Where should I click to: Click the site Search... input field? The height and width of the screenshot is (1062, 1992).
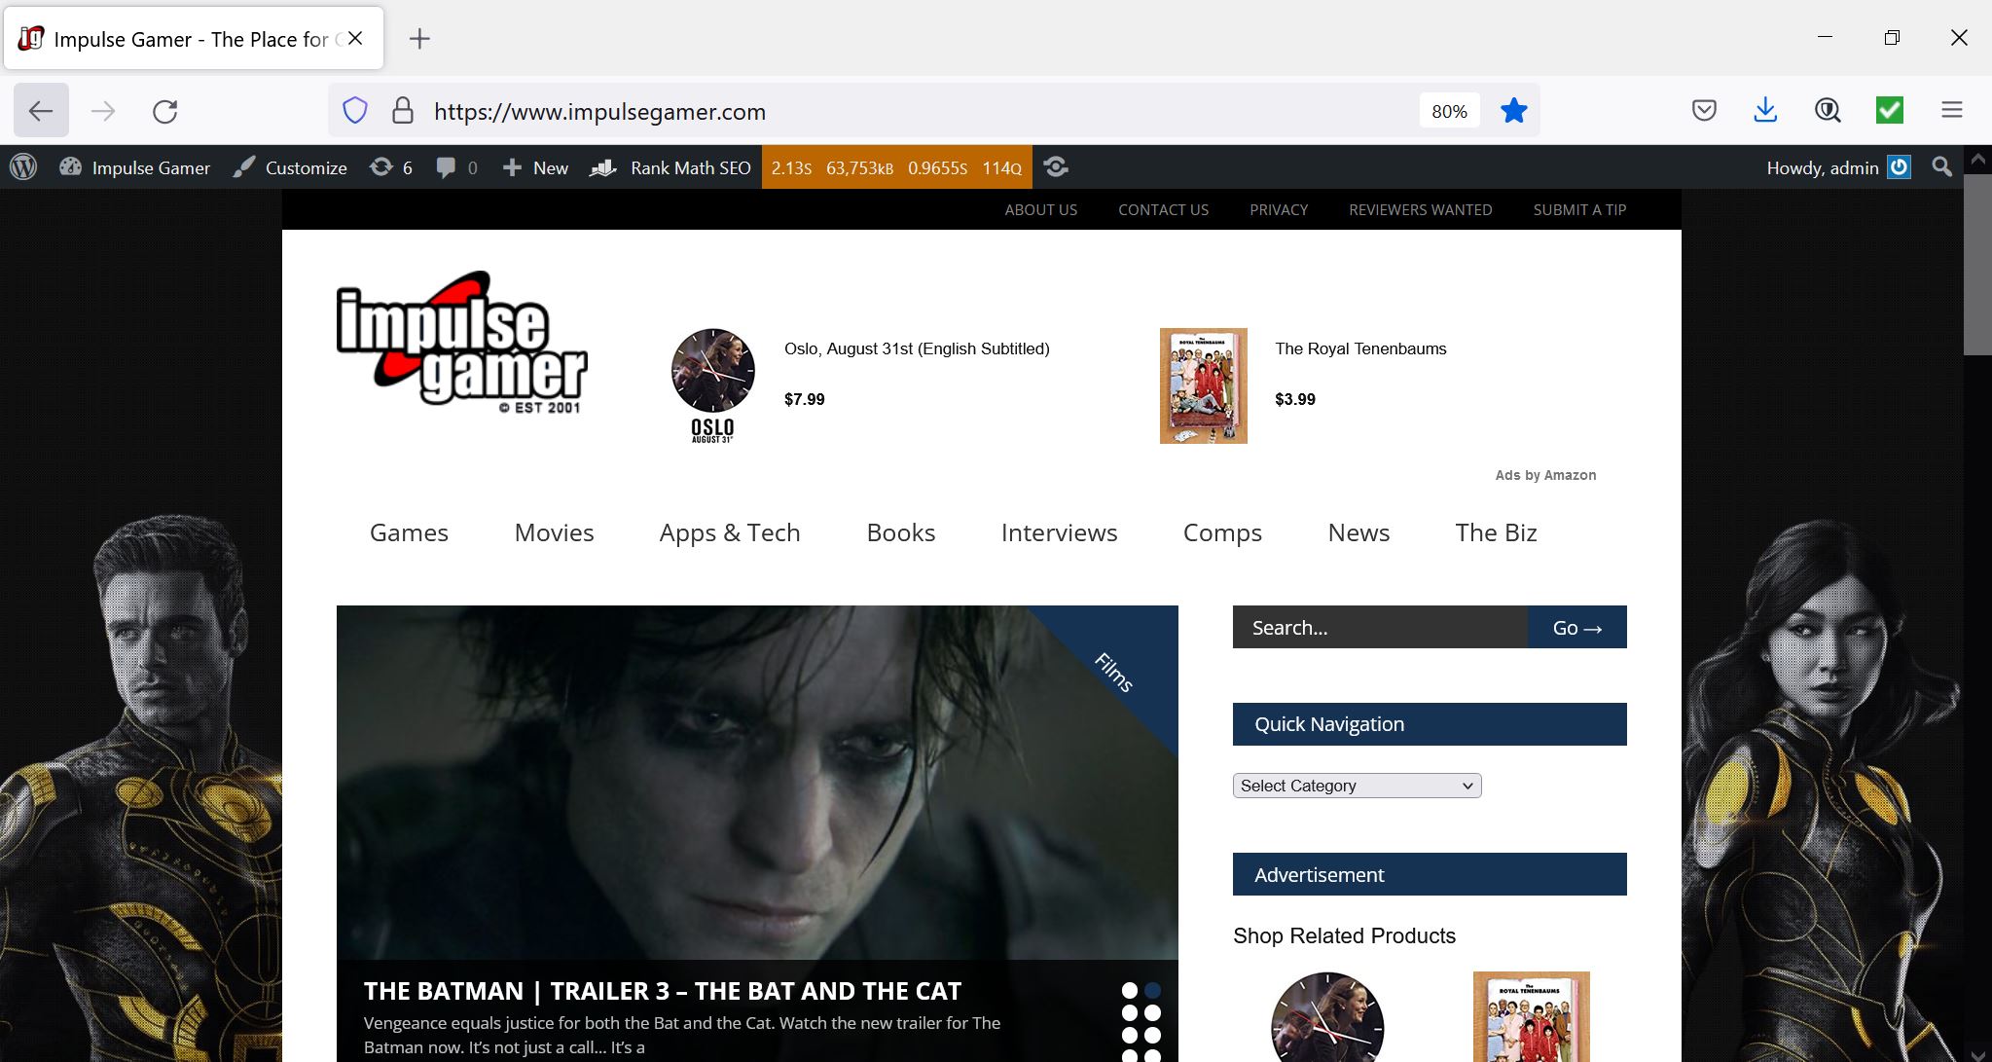tap(1380, 627)
